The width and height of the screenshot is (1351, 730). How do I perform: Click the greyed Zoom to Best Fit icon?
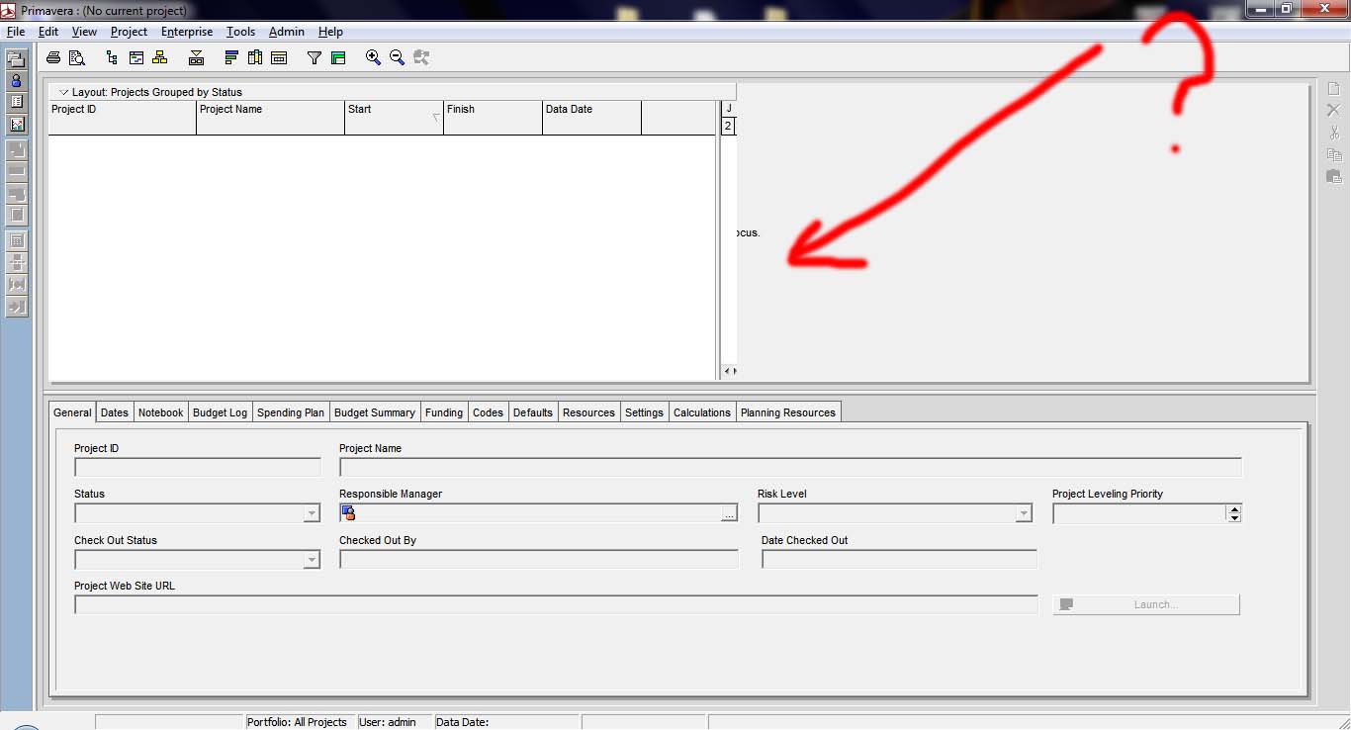tap(421, 58)
